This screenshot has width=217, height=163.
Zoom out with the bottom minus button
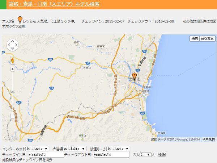(x=13, y=116)
